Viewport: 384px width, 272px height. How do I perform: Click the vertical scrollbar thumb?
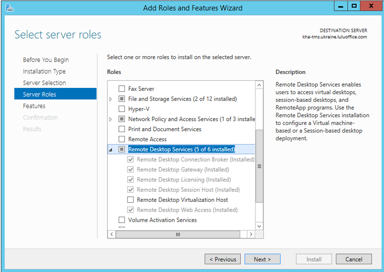[x=259, y=166]
